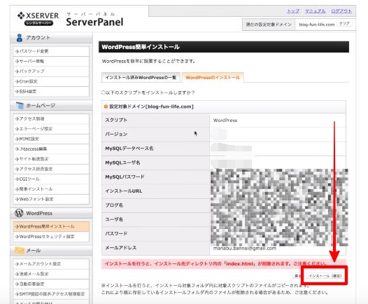Image resolution: width=368 pixels, height=304 pixels.
Task: Click the インストール(確定) button
Action: (x=325, y=275)
